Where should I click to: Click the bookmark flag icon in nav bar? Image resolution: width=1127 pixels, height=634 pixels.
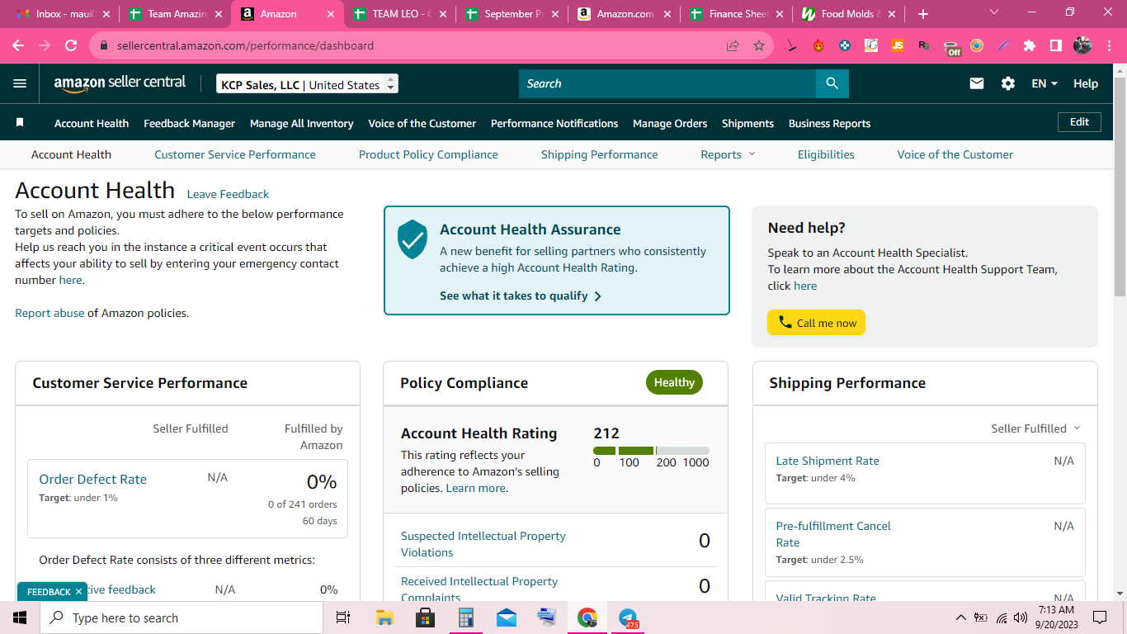click(20, 123)
